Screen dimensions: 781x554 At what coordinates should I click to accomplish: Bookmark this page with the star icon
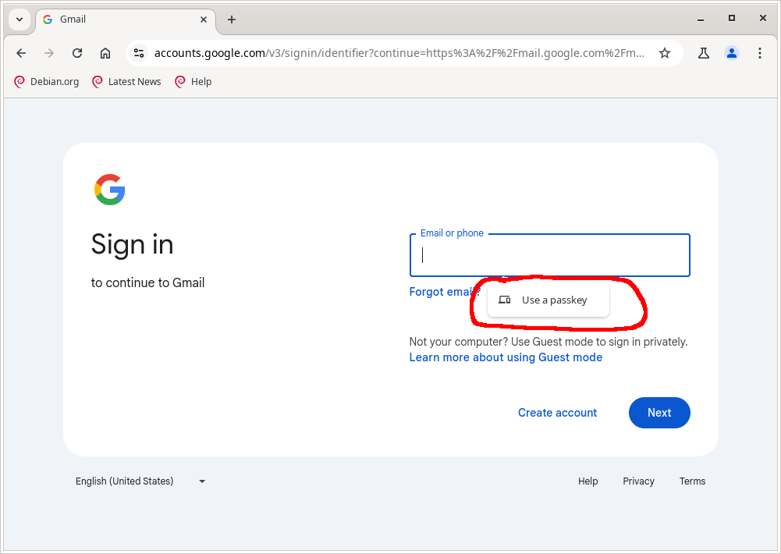point(665,53)
